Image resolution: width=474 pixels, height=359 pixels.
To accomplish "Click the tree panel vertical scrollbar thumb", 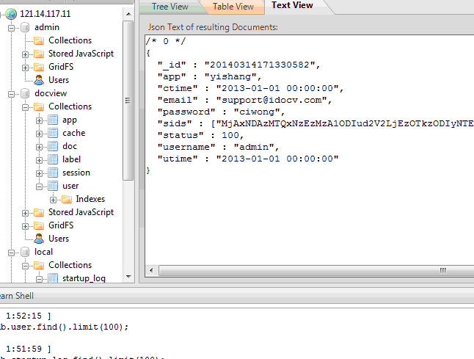I will pyautogui.click(x=128, y=101).
